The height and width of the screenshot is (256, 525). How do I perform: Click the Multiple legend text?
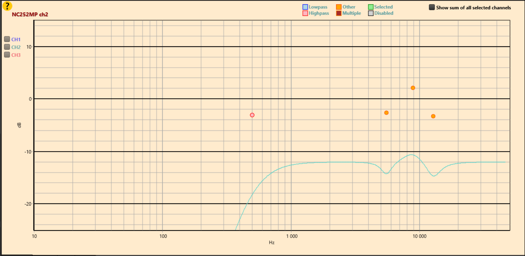click(351, 13)
